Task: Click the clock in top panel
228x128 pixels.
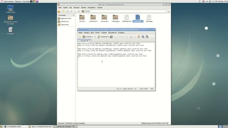Action: [221, 1]
